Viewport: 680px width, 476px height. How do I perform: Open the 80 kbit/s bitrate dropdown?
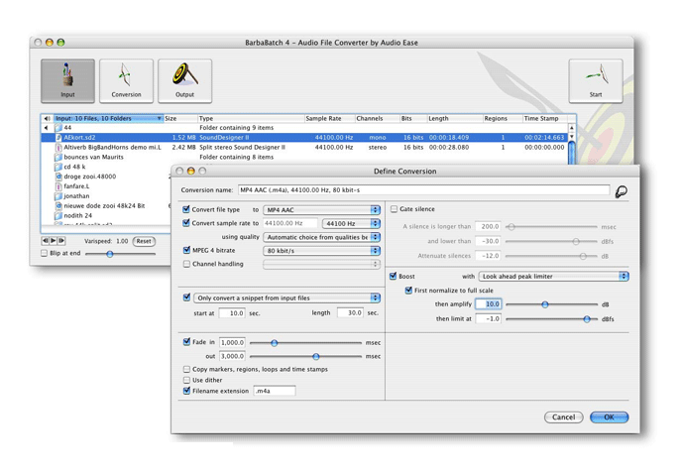click(321, 251)
